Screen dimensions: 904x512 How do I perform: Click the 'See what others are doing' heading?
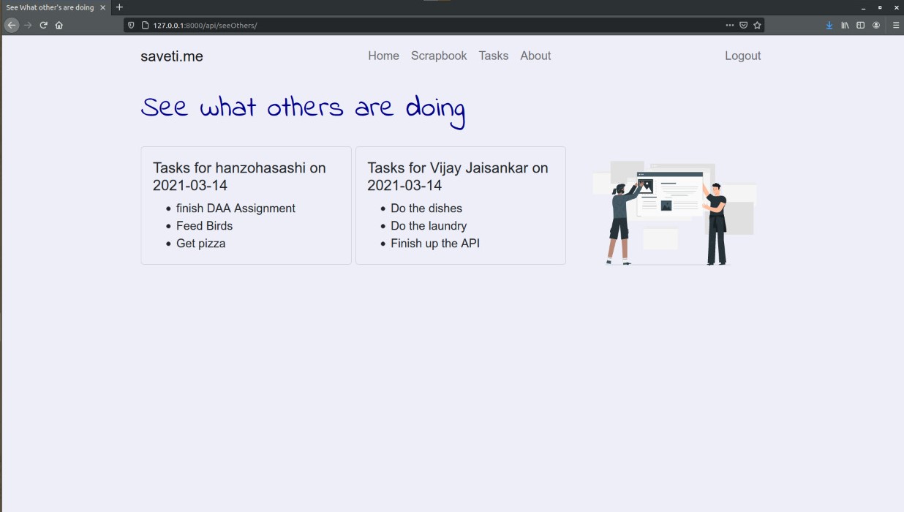tap(304, 110)
